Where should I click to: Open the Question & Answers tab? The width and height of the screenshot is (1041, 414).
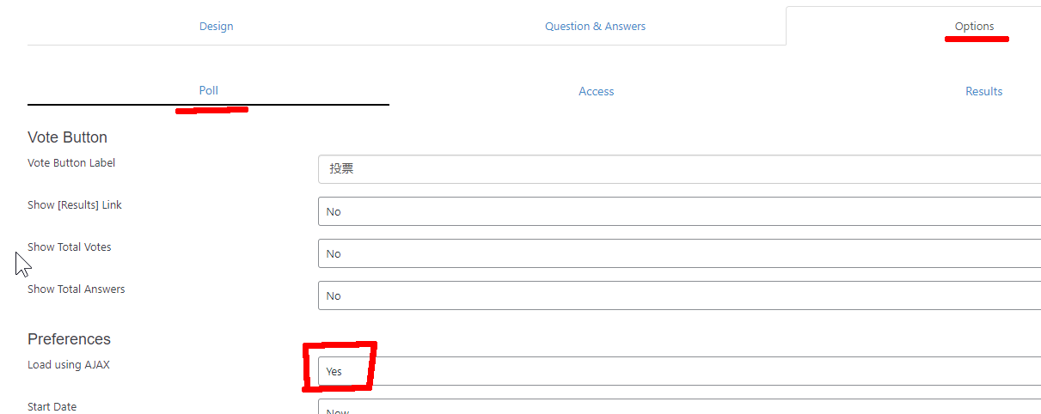(595, 26)
